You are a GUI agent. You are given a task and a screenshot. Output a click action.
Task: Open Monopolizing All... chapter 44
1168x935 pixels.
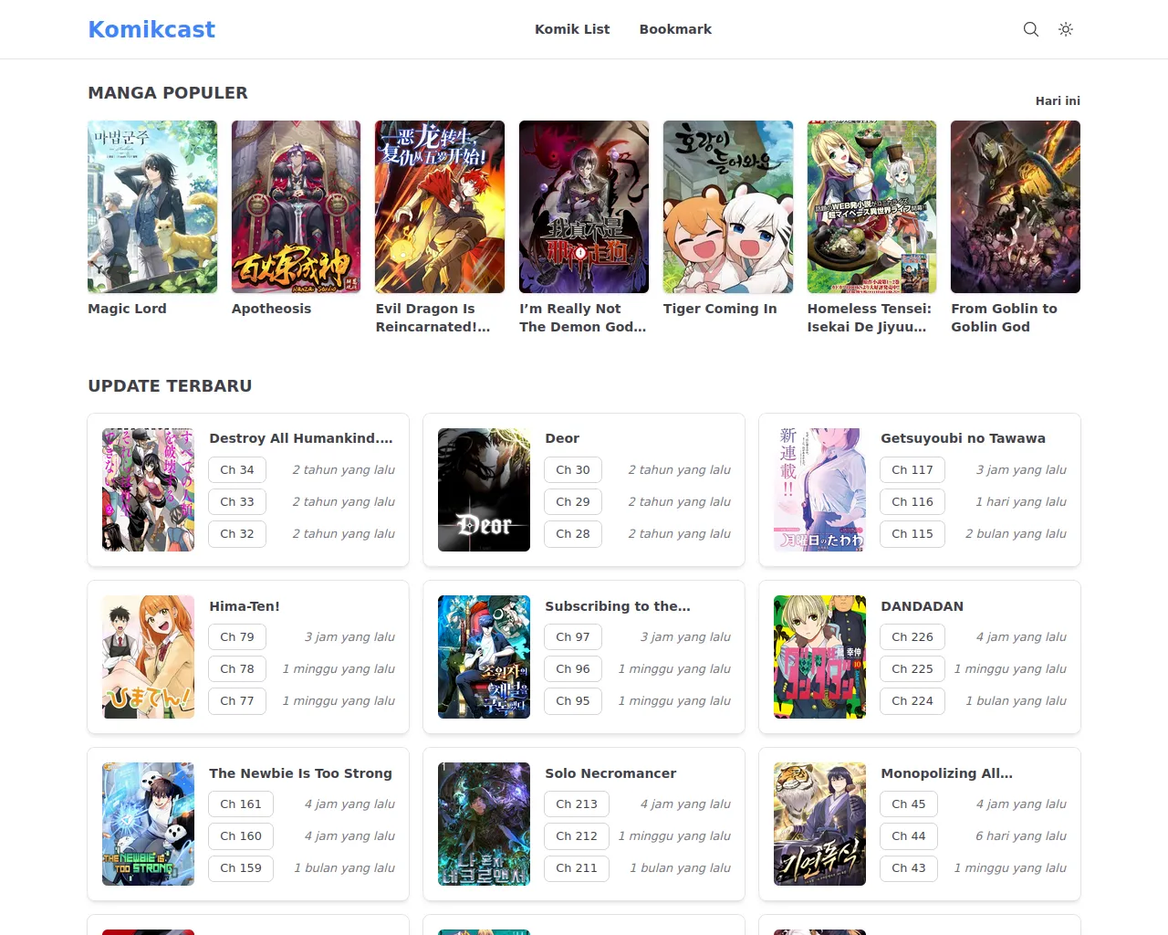point(909,836)
